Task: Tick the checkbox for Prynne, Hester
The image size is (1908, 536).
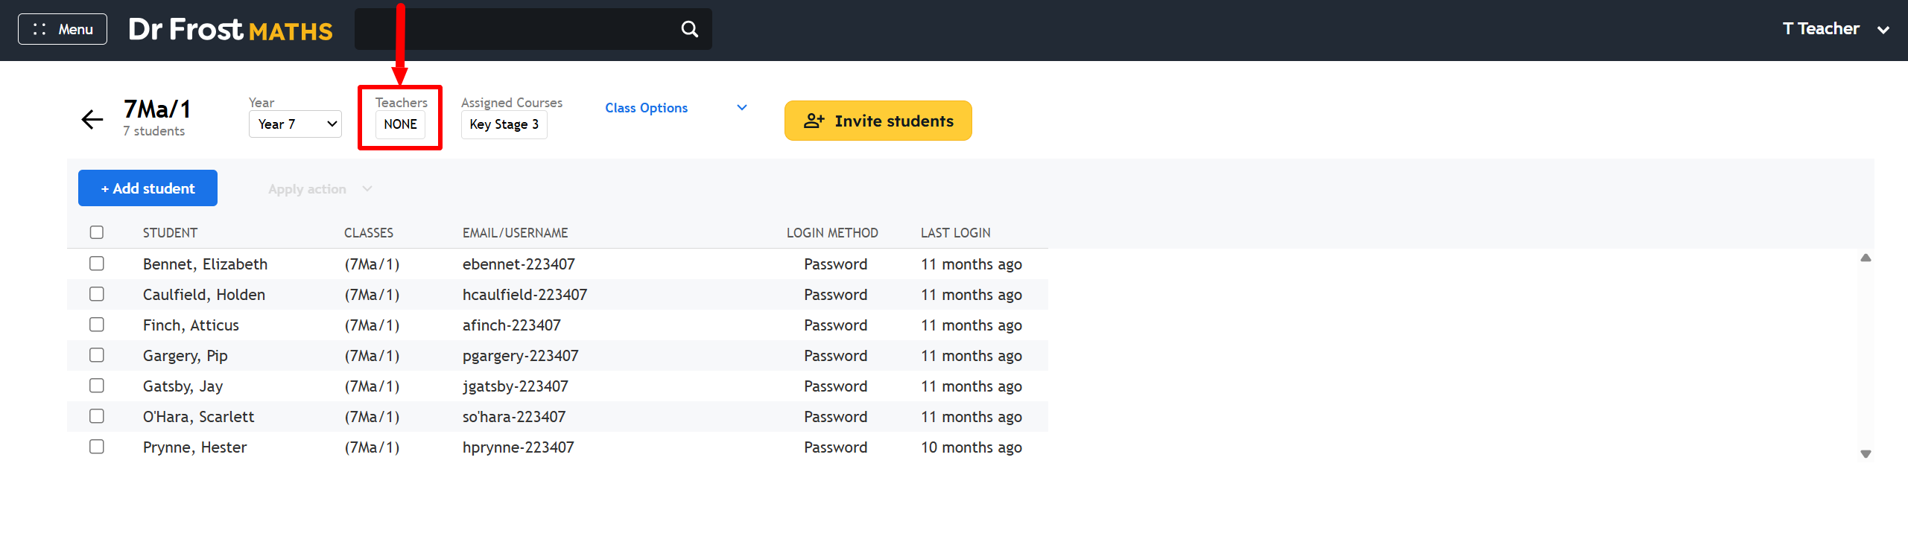Action: 97,447
